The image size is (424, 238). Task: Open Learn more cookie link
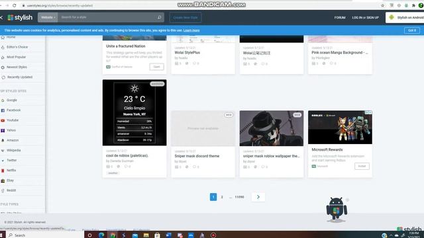click(x=191, y=30)
